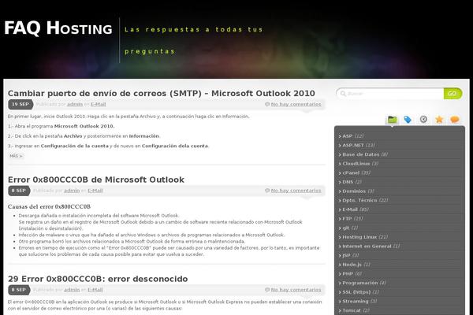Select the Node.js category
473x315 pixels.
point(352,265)
